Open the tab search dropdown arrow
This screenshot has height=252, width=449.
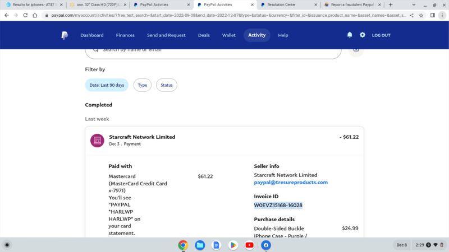point(414,5)
